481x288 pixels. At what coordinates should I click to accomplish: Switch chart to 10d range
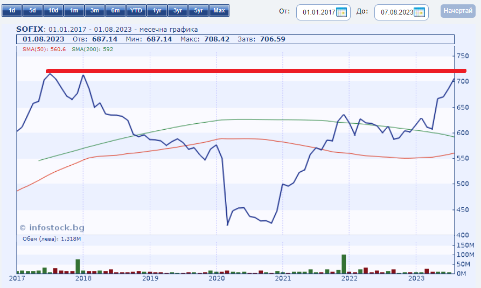[53, 10]
